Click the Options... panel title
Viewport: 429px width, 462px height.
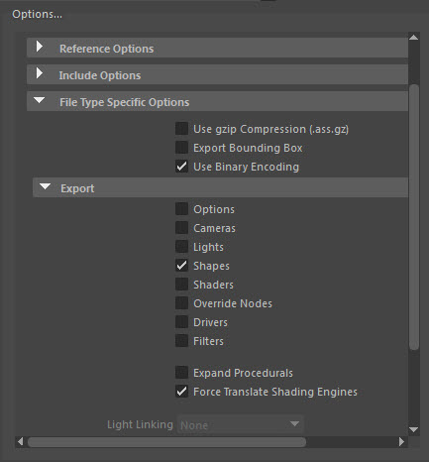[x=37, y=14]
